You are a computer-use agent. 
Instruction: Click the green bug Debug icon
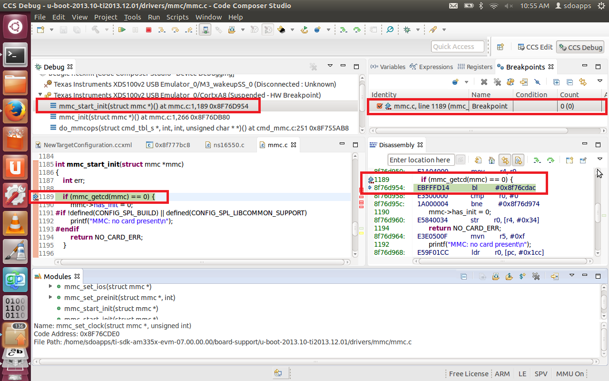(x=407, y=30)
